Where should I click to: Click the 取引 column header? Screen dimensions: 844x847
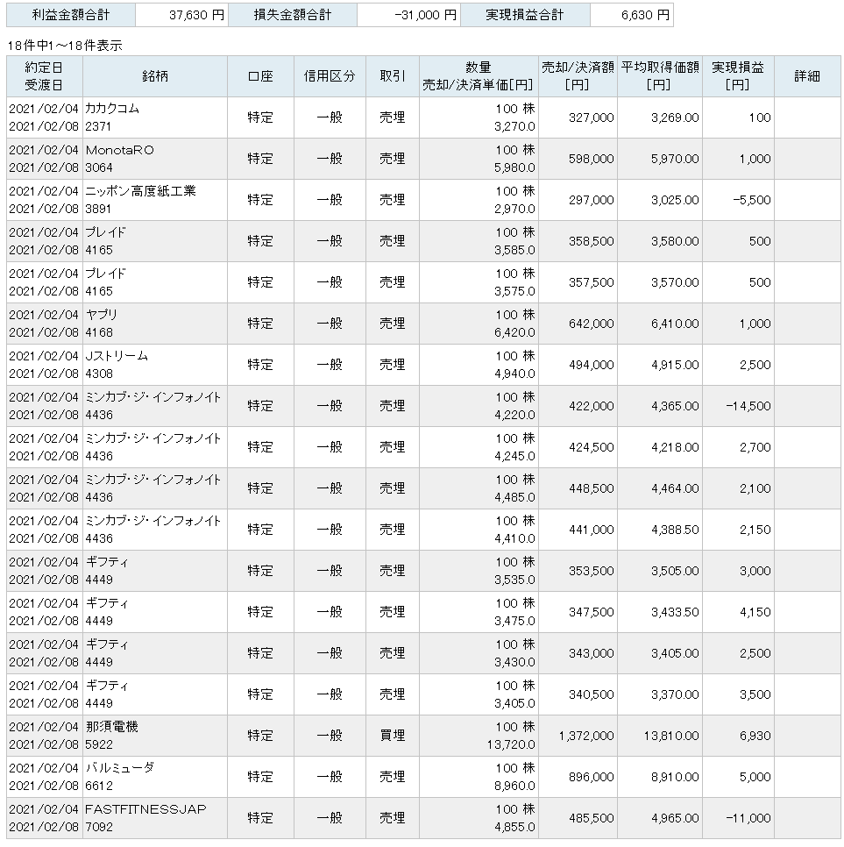coord(393,76)
